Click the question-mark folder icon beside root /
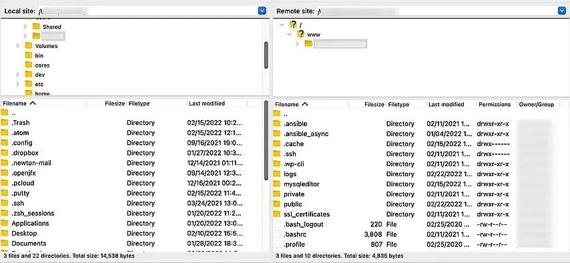Screen dimensions: 570x263 (x=293, y=25)
